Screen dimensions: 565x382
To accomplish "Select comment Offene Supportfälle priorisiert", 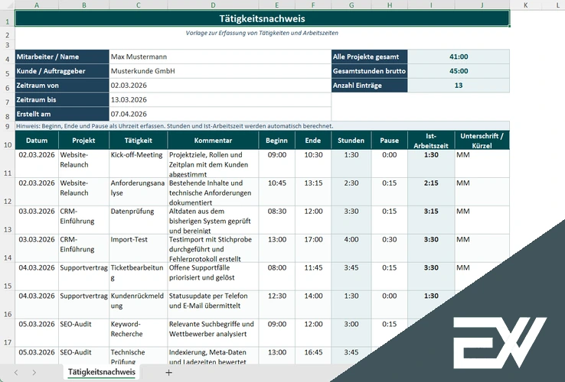I will (213, 277).
